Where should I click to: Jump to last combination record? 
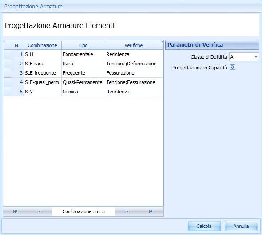(x=151, y=211)
